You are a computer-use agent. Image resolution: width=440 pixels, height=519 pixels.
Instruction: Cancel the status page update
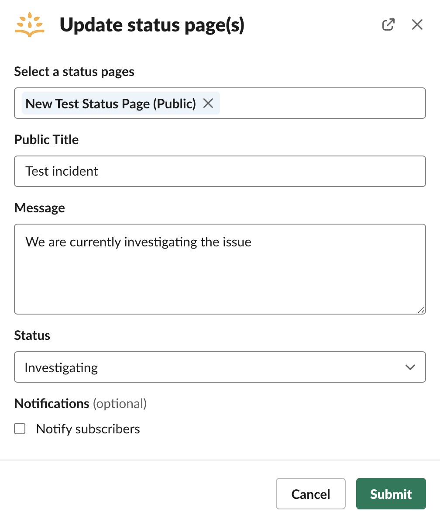[x=311, y=494]
